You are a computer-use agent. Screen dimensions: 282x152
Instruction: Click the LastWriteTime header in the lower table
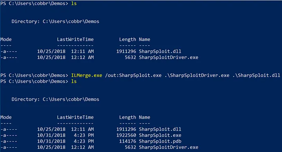(75, 117)
